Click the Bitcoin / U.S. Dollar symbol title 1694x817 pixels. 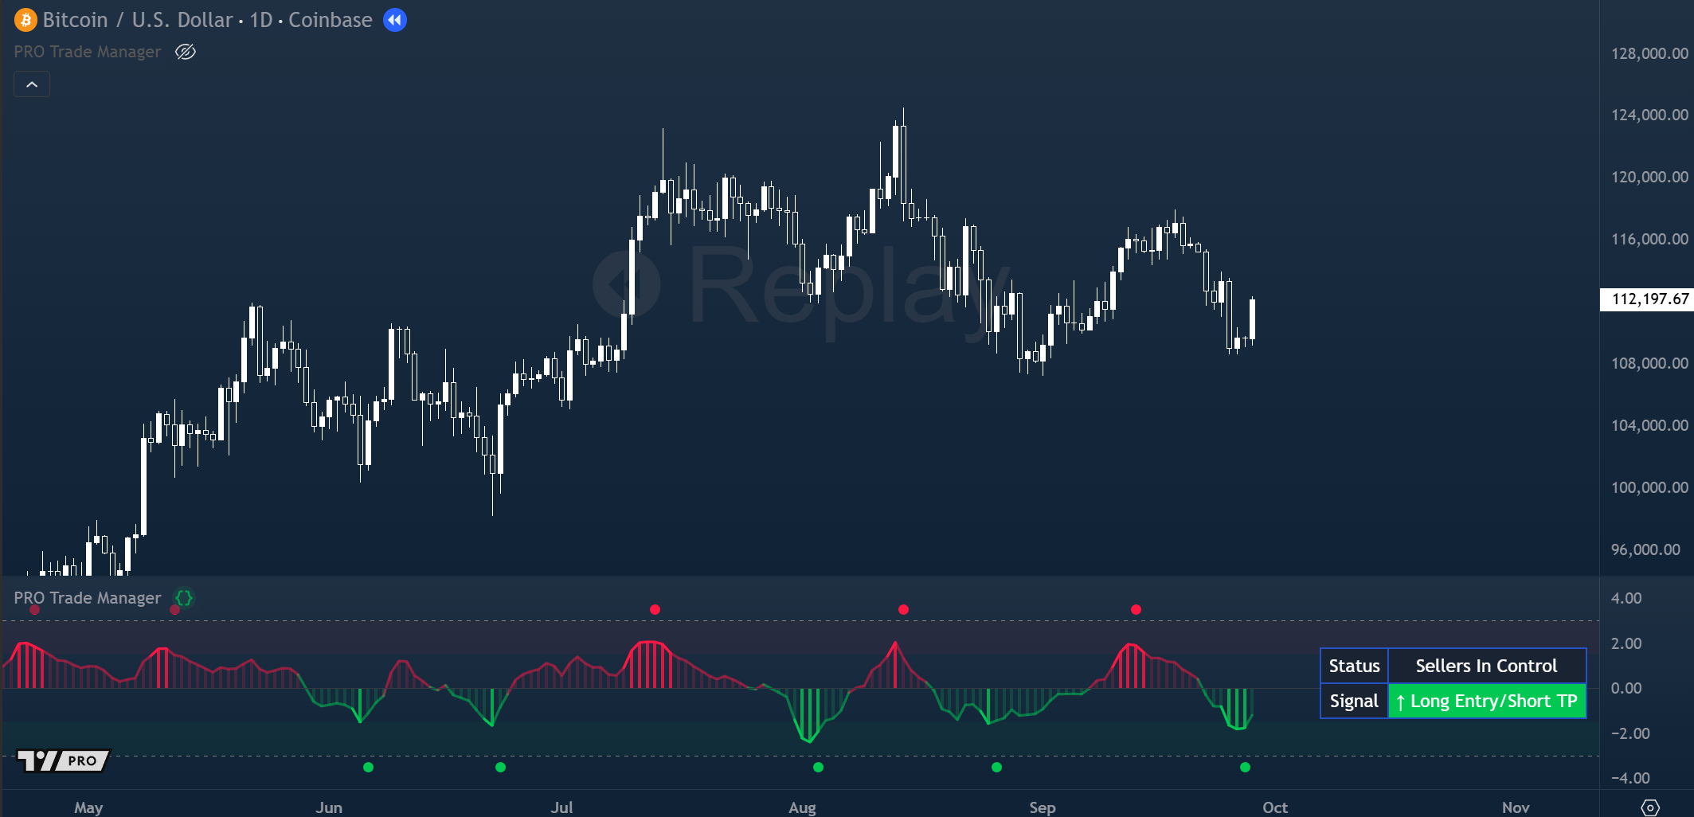[x=139, y=20]
